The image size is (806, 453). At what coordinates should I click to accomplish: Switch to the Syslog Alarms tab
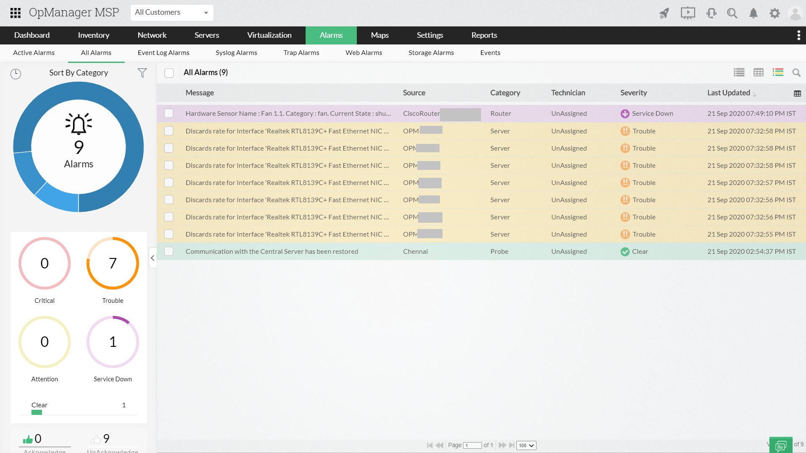[237, 52]
